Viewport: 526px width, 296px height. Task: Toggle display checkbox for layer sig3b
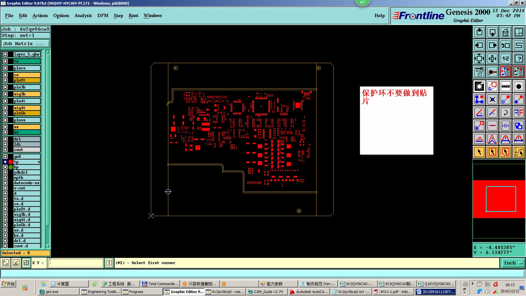(x=5, y=94)
